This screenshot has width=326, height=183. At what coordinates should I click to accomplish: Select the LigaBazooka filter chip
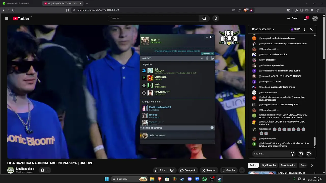point(269,165)
